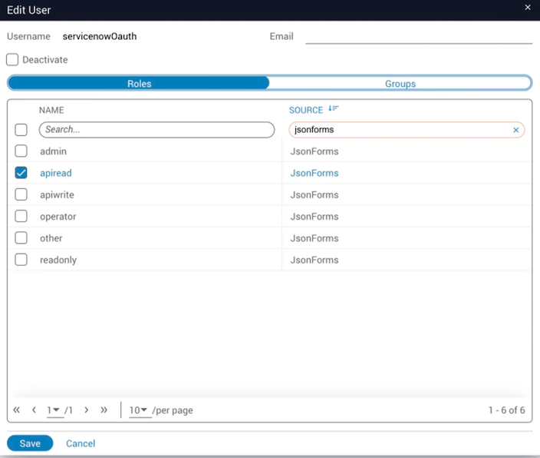Open the page number dropdown

[x=54, y=410]
